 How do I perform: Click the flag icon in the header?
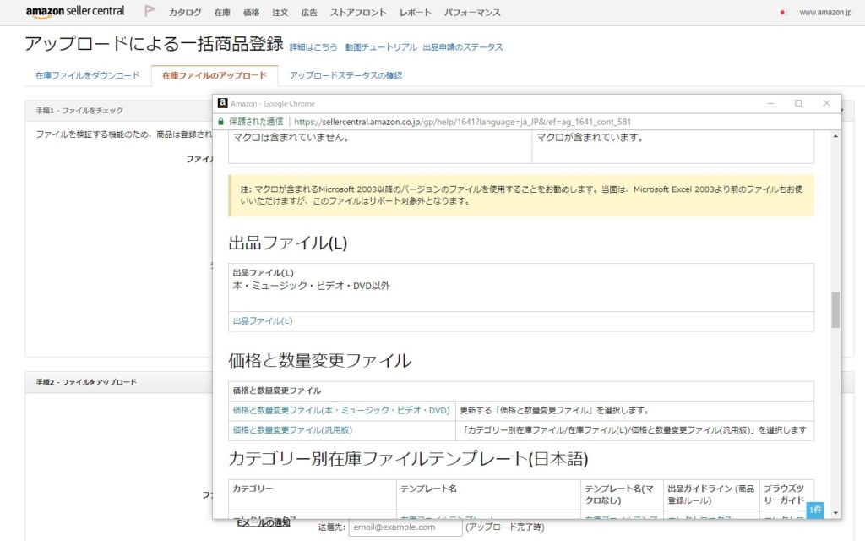pyautogui.click(x=150, y=11)
